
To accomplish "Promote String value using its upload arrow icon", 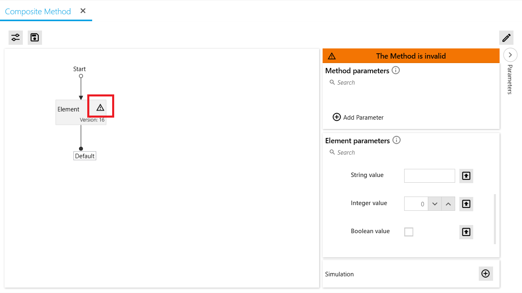I will point(466,176).
